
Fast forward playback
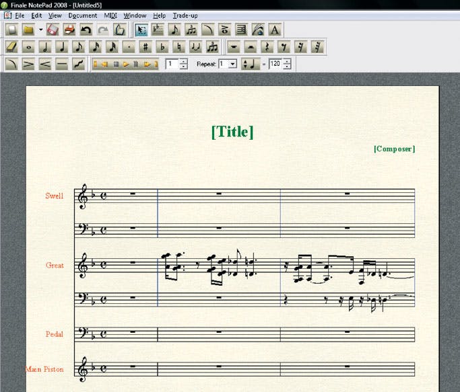pos(147,64)
